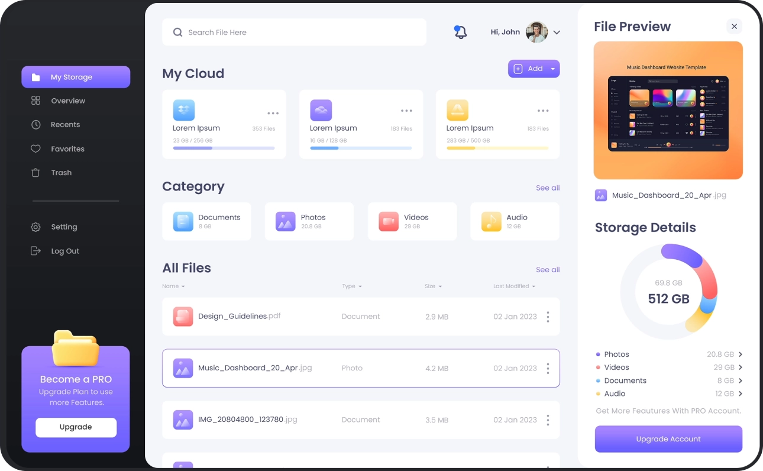Click the second cloud card storage bar
The image size is (763, 471).
click(x=360, y=148)
